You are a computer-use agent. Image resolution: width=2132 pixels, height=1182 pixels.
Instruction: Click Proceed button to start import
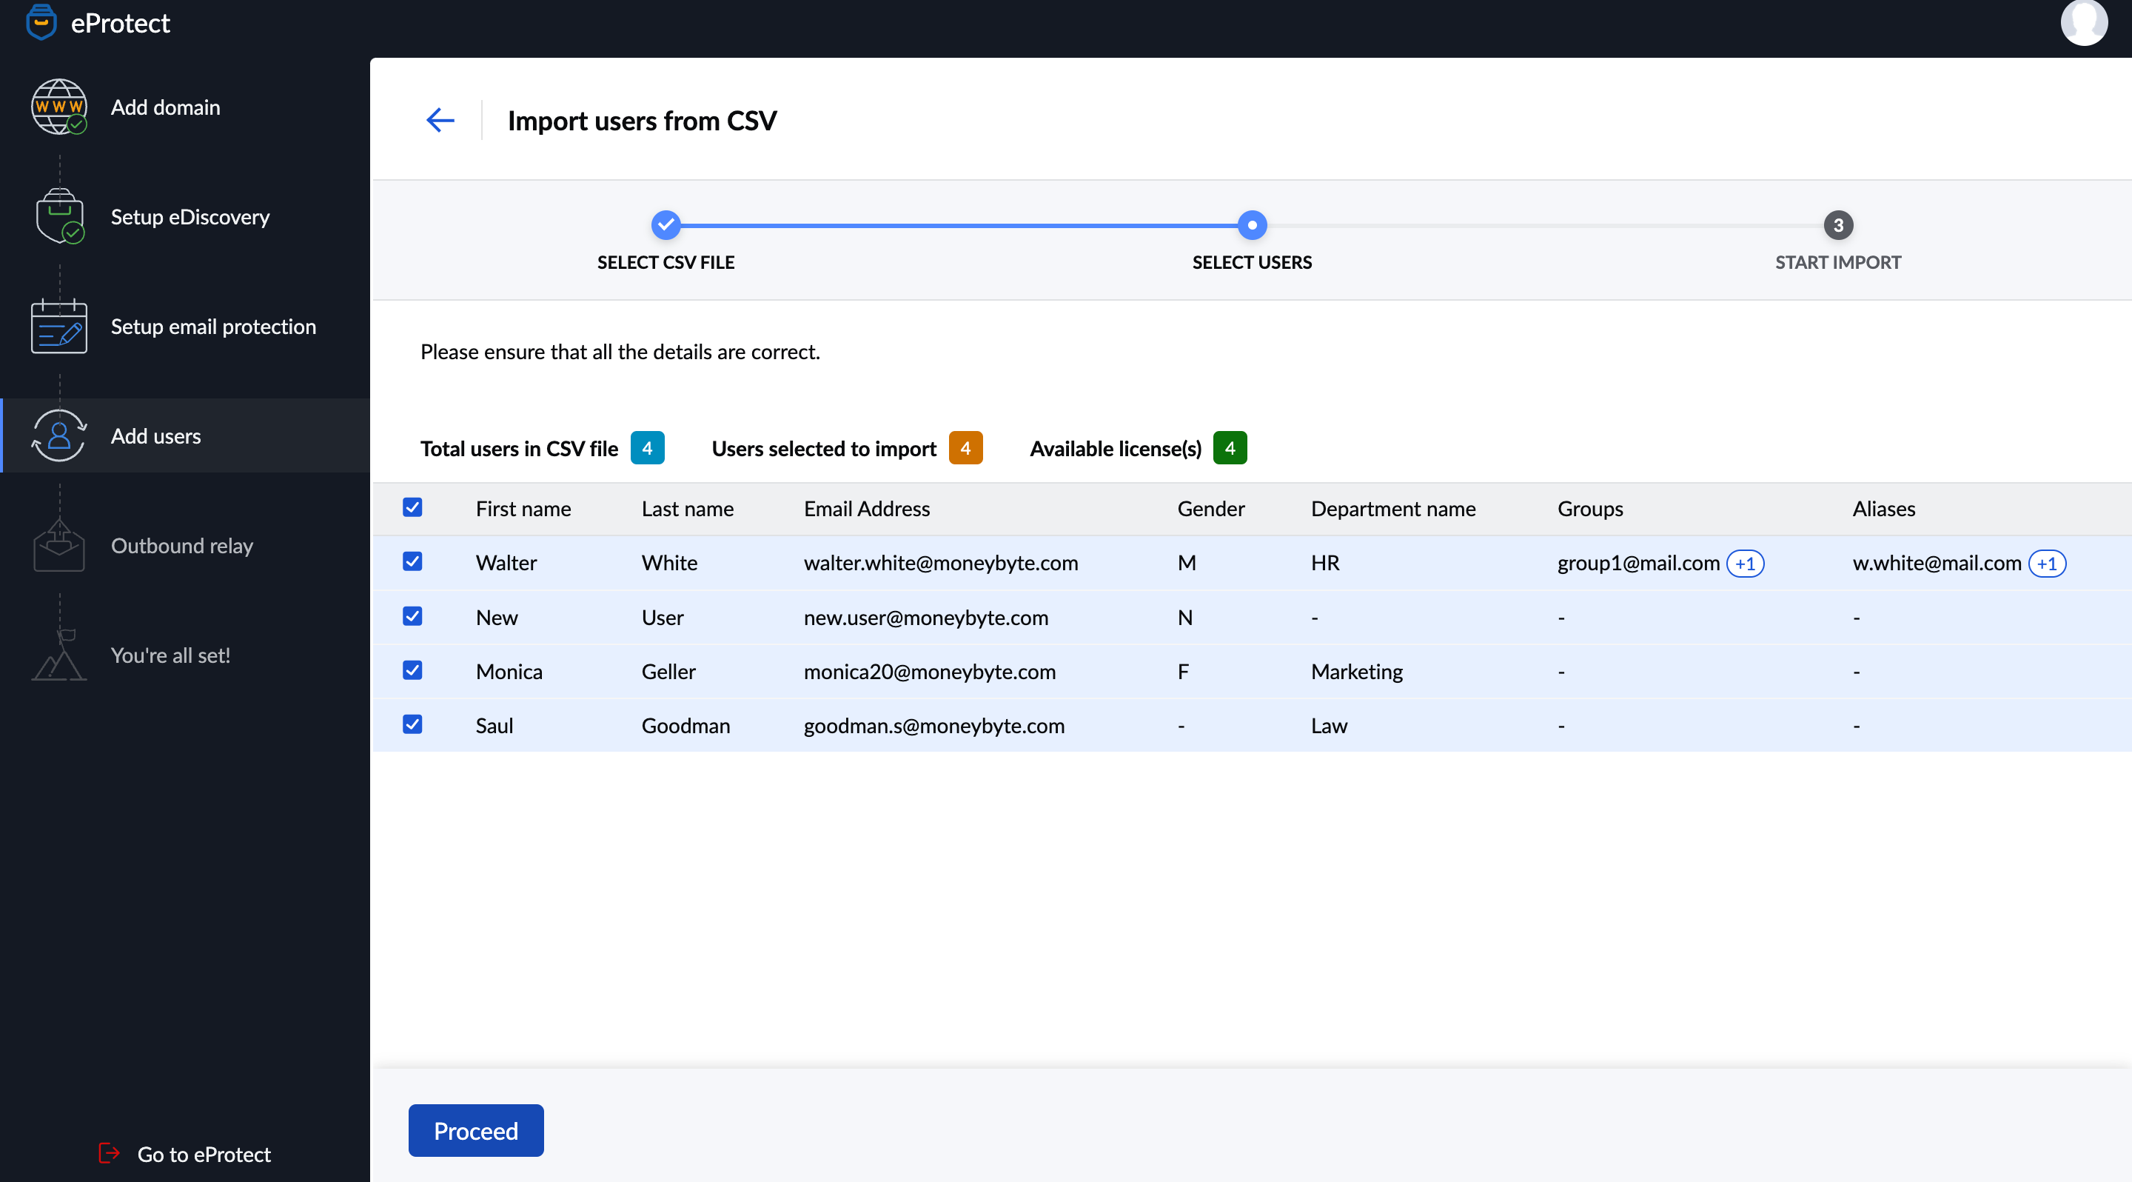click(474, 1129)
